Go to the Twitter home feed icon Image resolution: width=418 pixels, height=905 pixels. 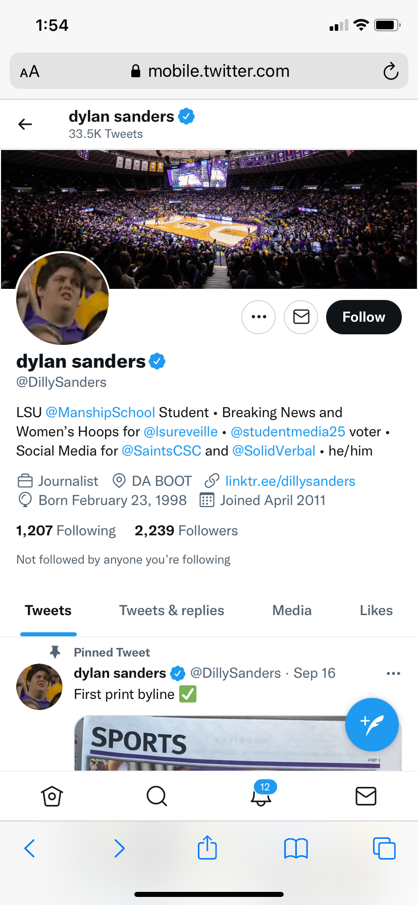pos(52,796)
